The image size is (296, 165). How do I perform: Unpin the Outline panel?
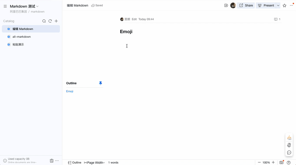tap(100, 83)
